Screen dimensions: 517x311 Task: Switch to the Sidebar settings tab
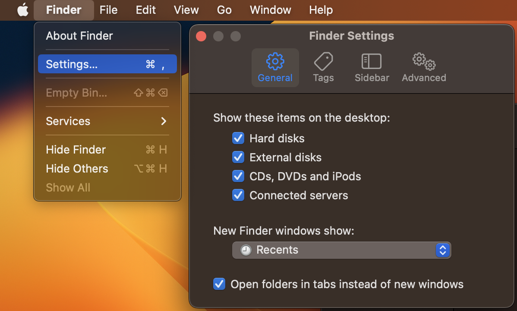372,68
